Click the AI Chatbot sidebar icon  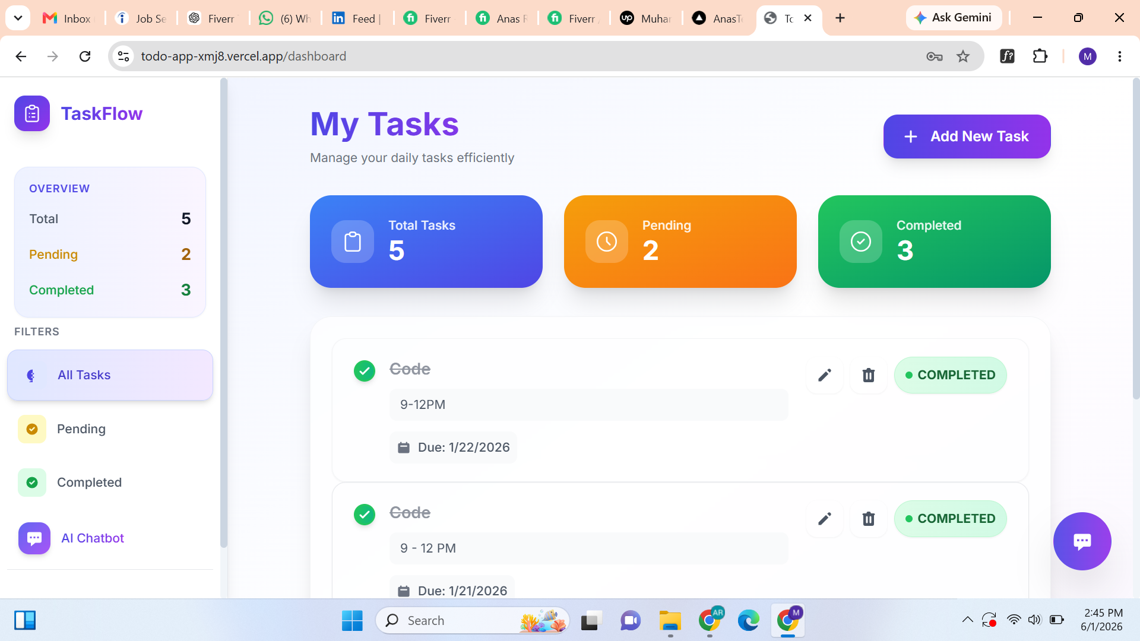click(34, 538)
